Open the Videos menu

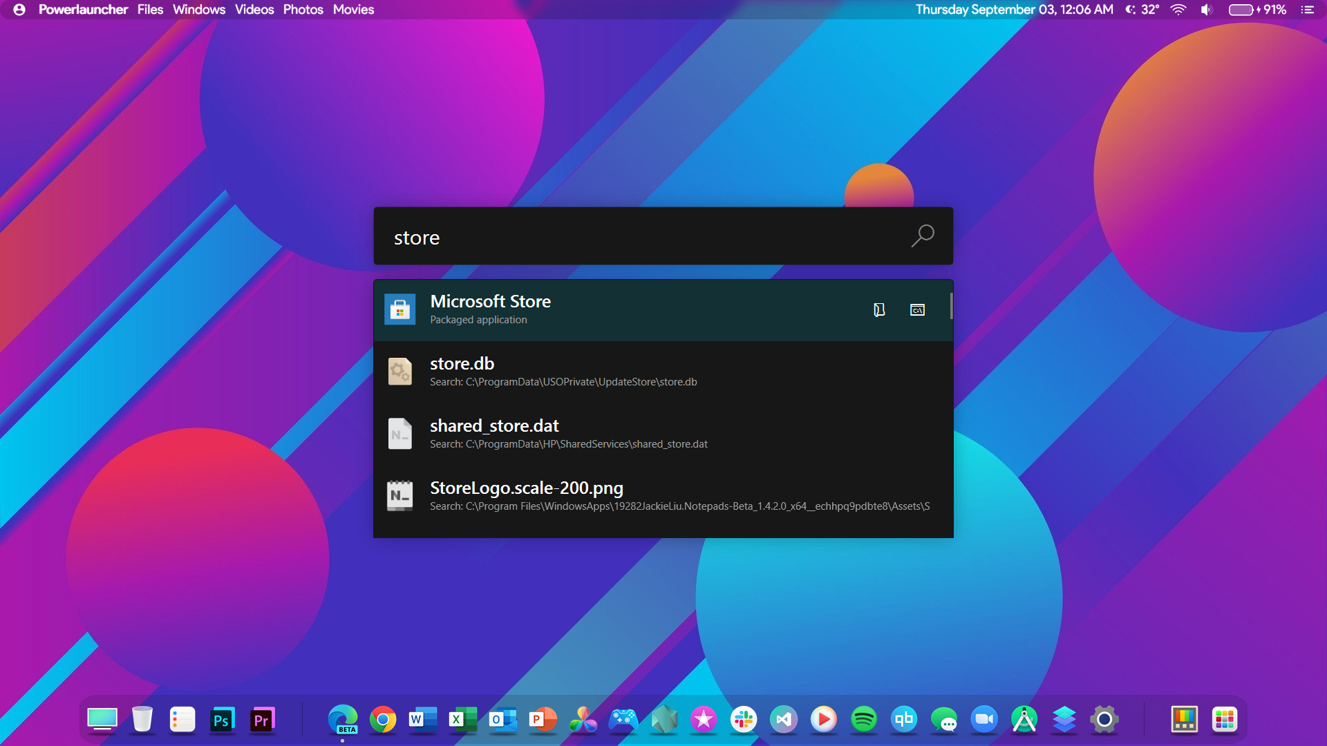[254, 9]
